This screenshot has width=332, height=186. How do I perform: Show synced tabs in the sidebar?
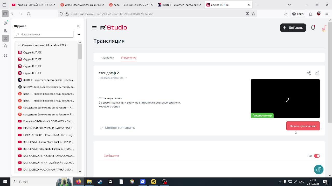click(5, 31)
